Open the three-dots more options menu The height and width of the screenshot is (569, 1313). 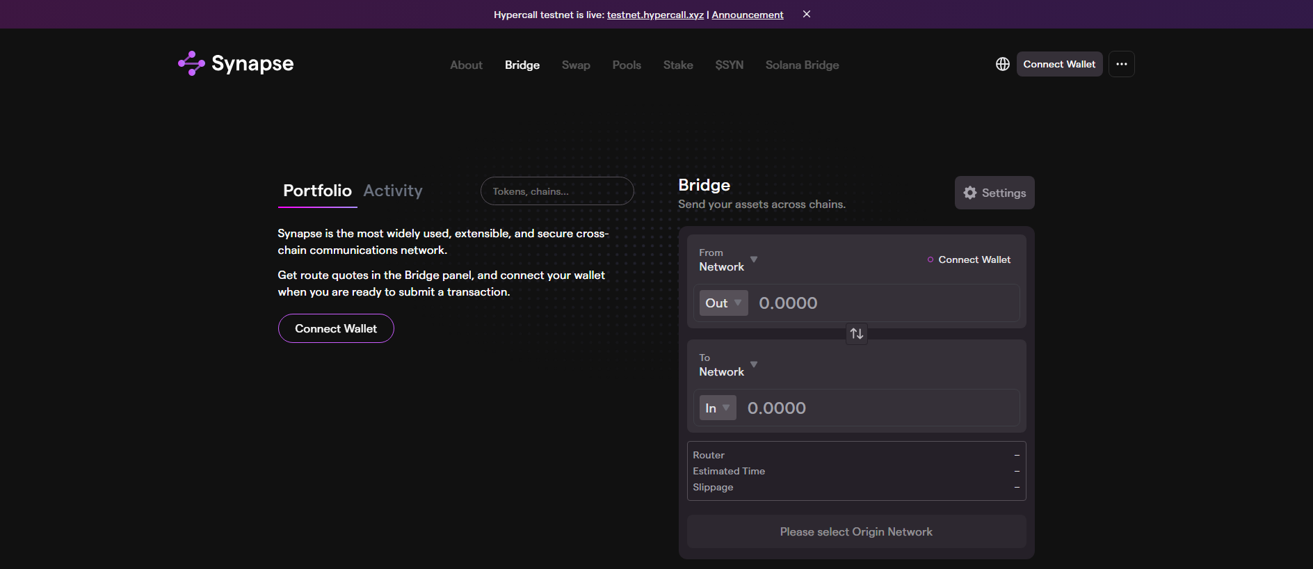(x=1121, y=64)
